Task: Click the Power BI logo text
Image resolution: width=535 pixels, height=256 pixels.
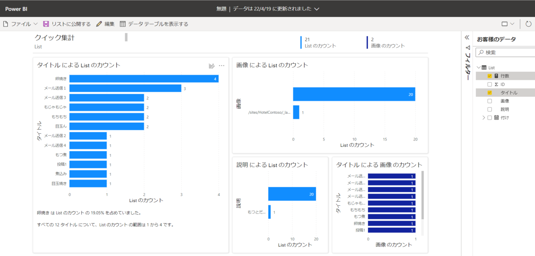Action: point(17,9)
